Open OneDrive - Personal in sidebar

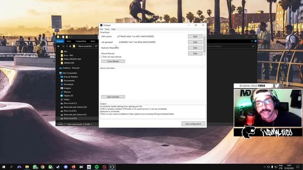click(71, 68)
